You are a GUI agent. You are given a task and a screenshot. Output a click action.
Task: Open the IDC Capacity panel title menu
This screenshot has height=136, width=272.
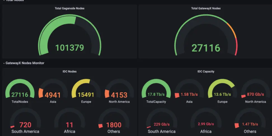206,71
